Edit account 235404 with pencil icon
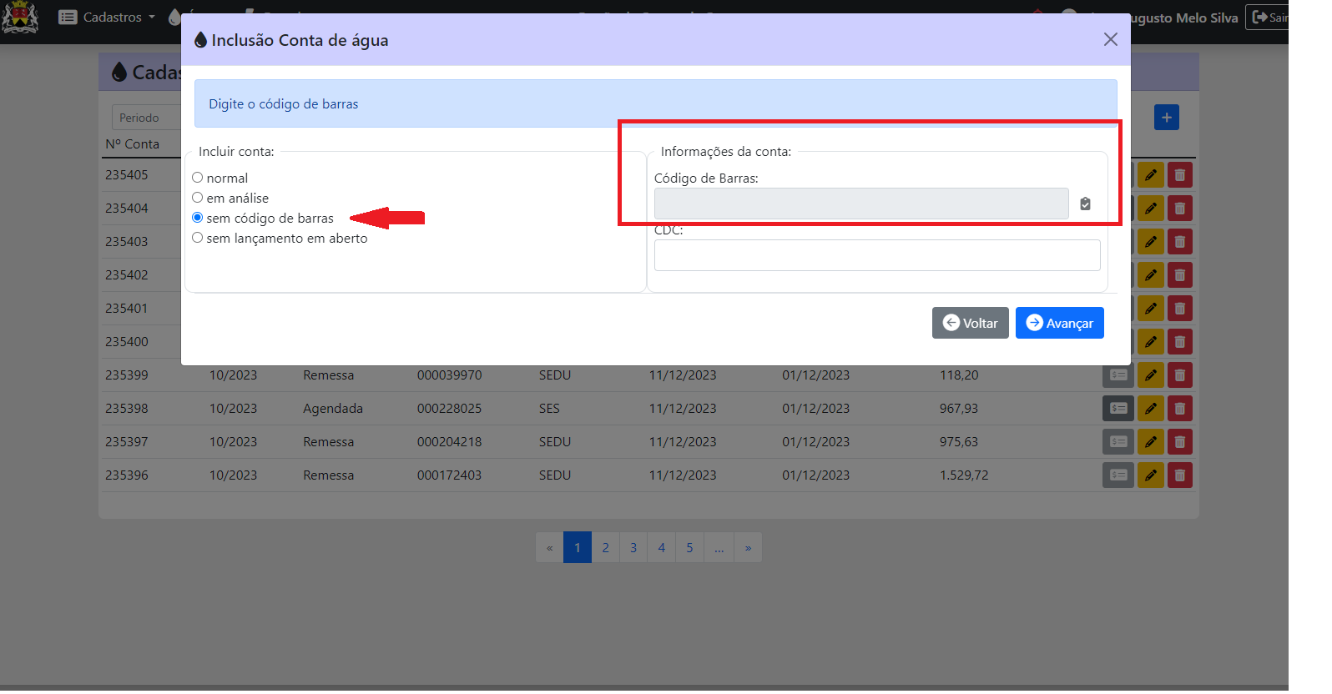Screen dimensions: 1332x694 pos(1151,209)
